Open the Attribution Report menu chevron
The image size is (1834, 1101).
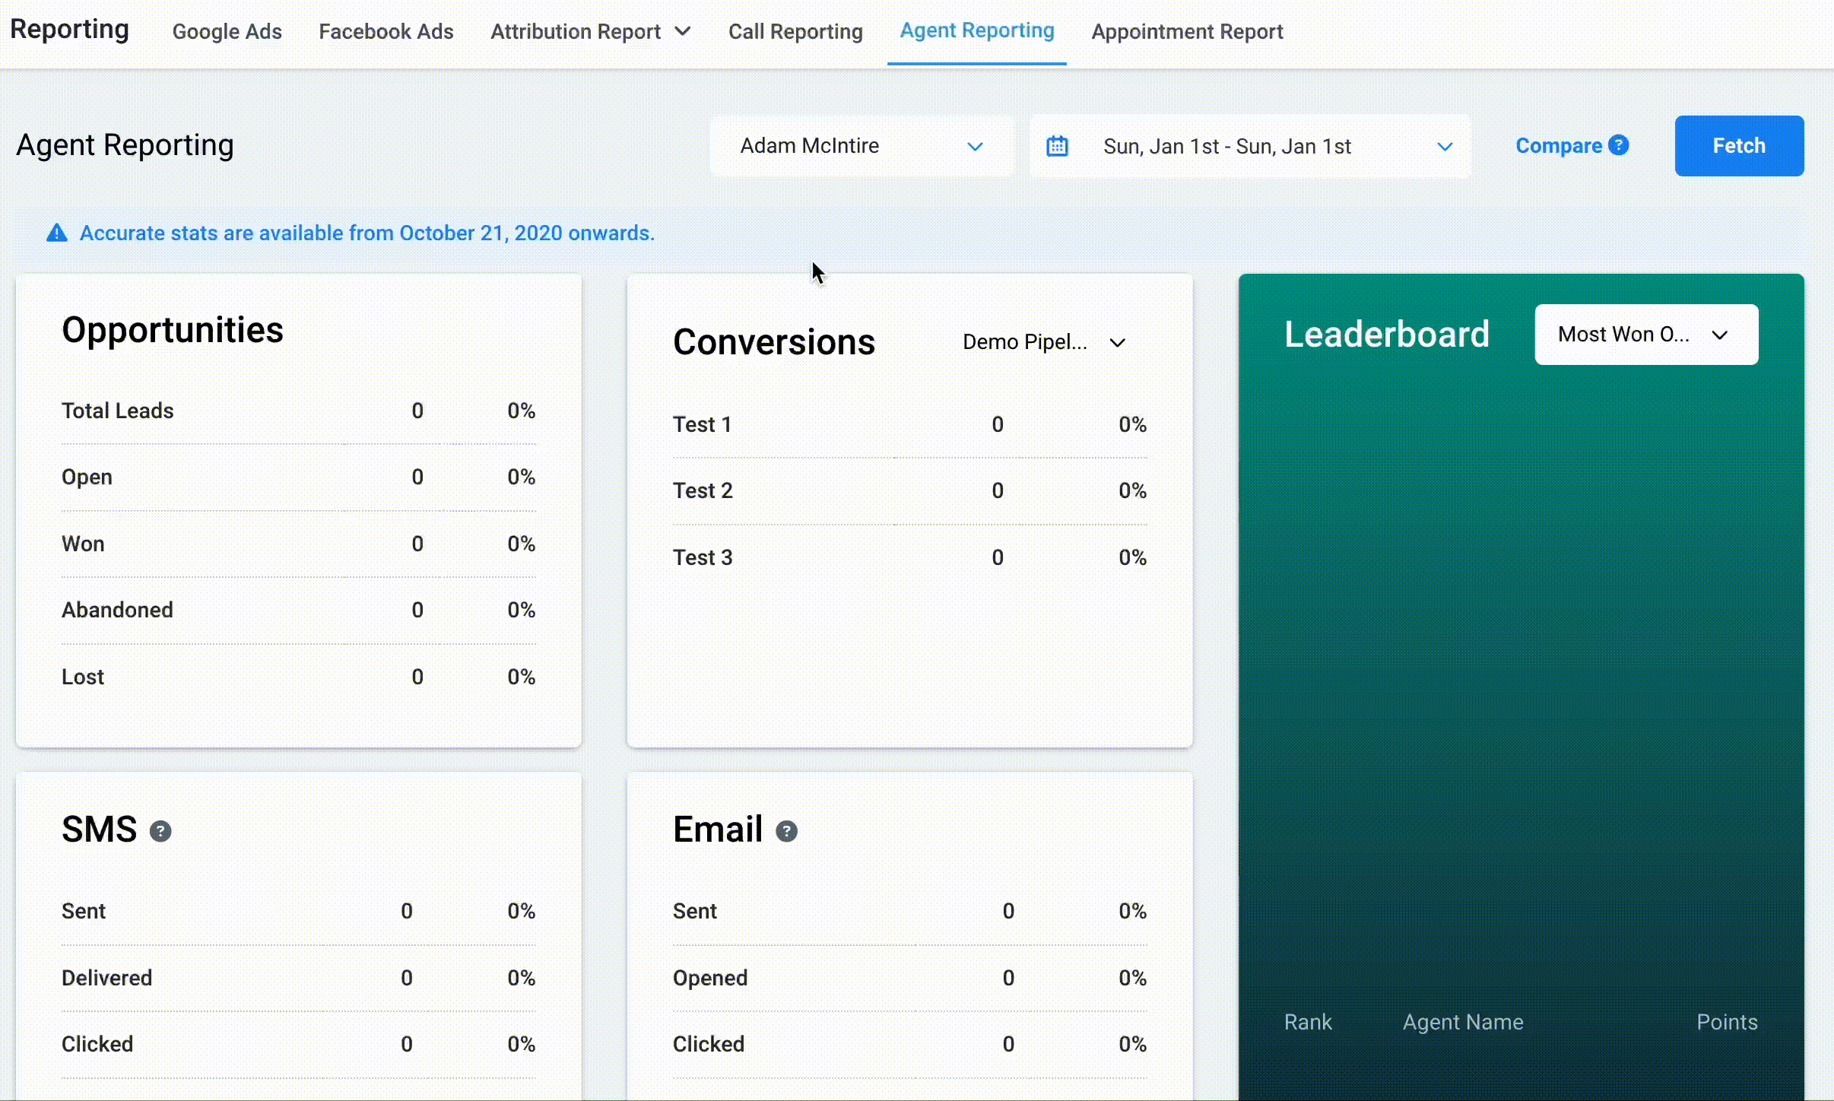[683, 31]
